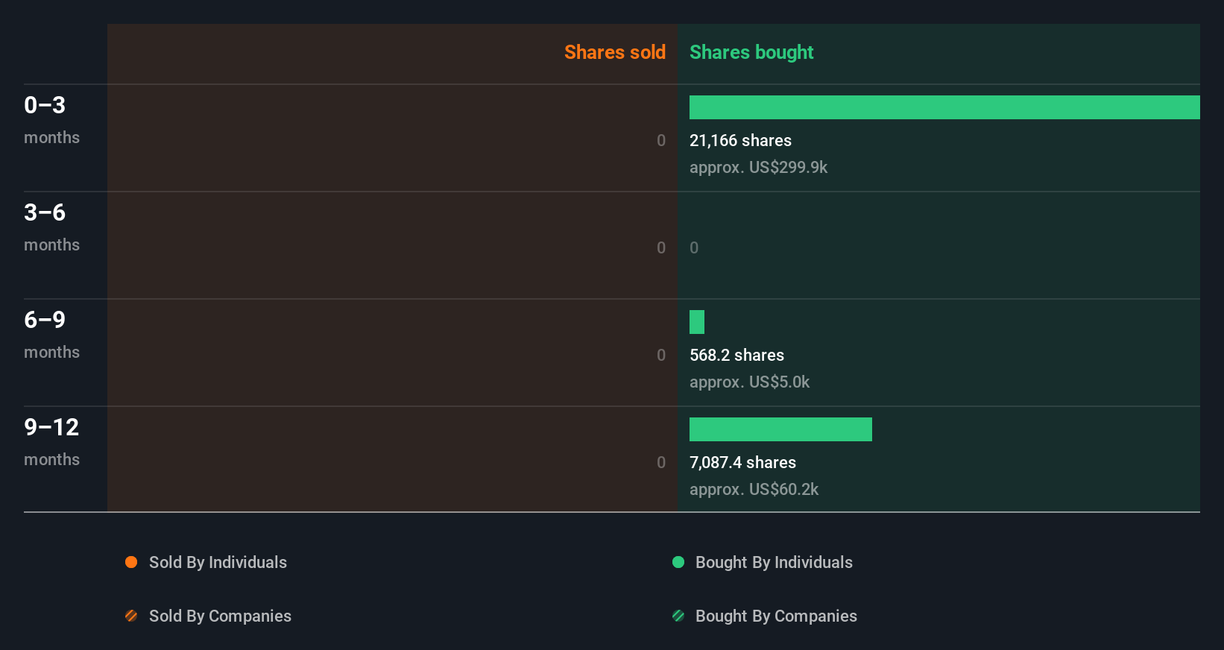Select the Bought By Individuals legend label

click(774, 562)
